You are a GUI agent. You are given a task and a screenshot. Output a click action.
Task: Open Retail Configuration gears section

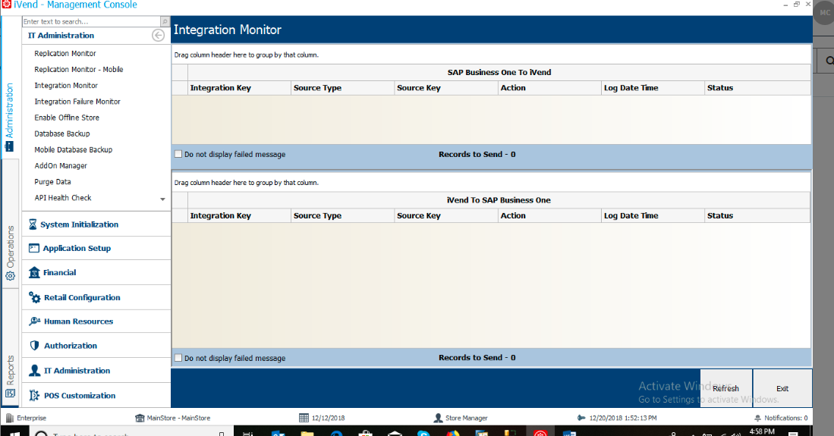coord(96,297)
